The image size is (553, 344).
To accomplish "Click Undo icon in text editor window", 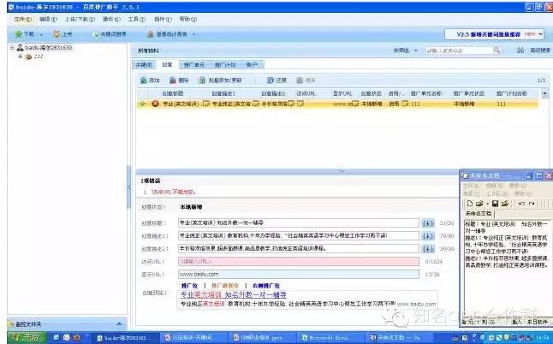I will point(521,204).
